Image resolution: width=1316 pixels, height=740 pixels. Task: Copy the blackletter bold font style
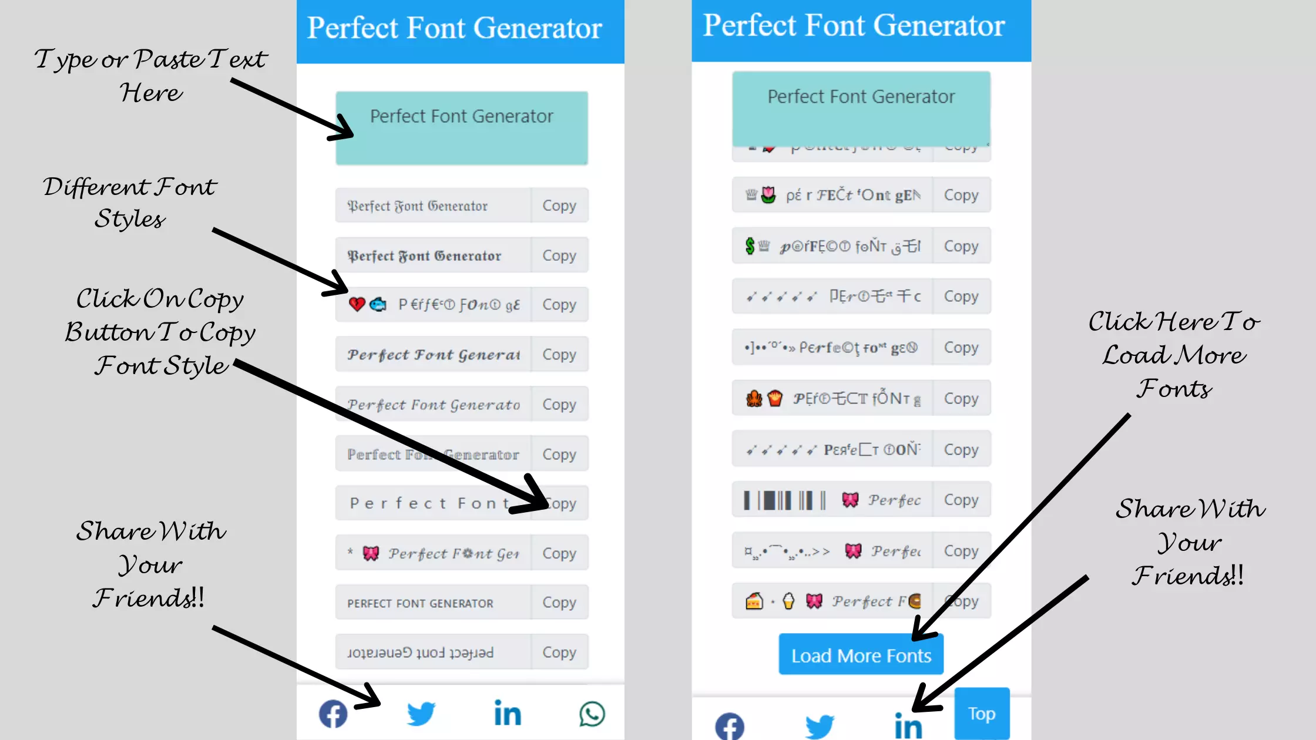click(559, 255)
